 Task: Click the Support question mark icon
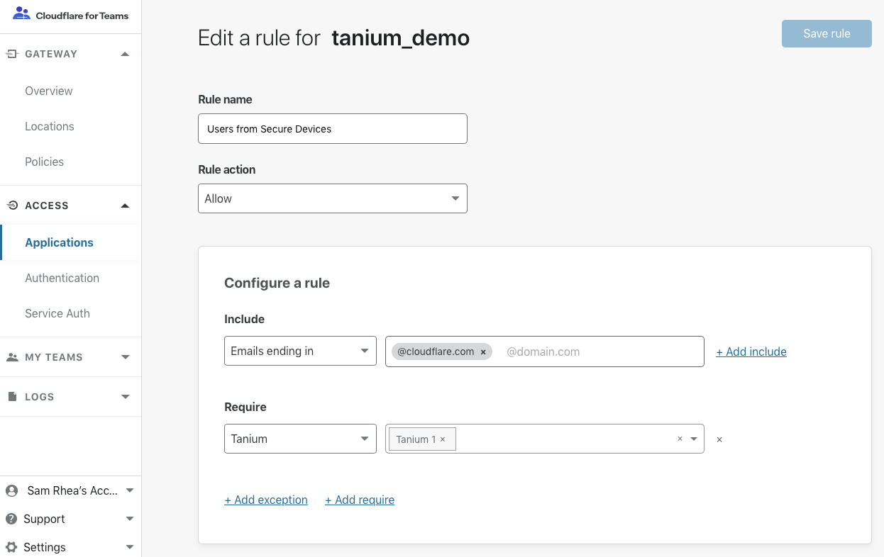tap(11, 519)
